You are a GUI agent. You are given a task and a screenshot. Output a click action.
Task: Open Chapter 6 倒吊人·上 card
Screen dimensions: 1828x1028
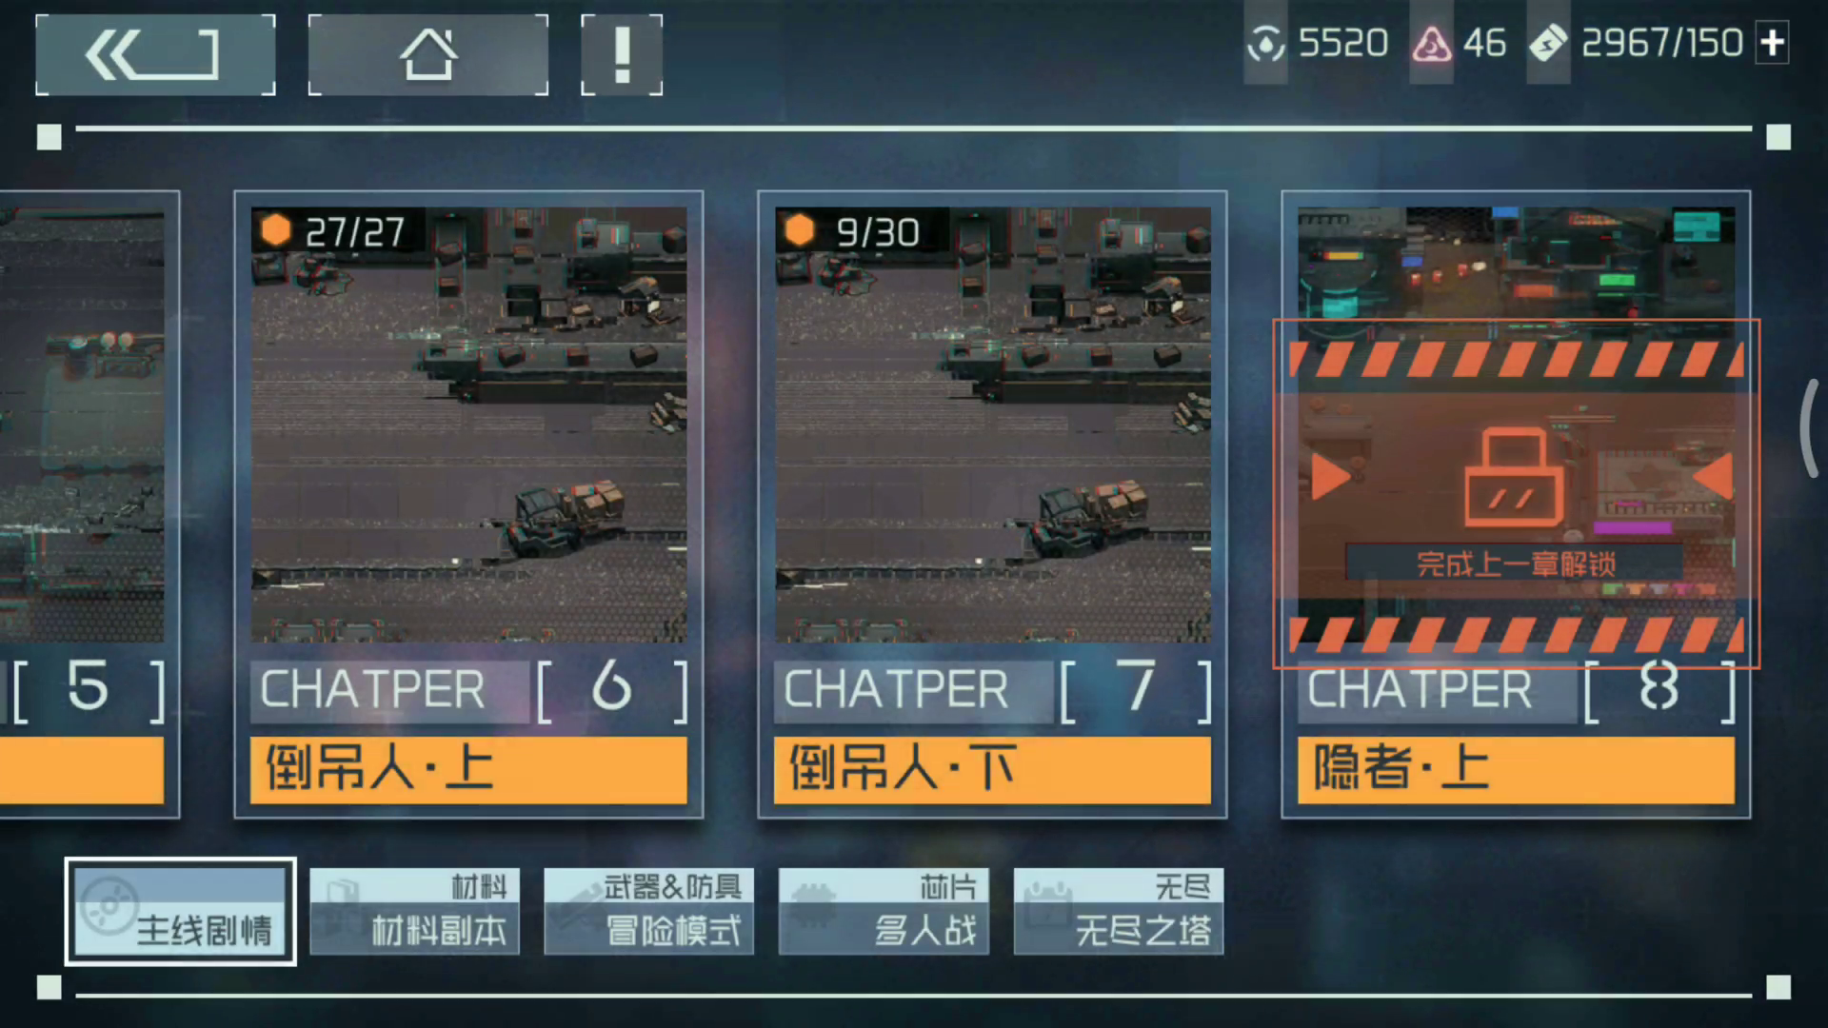(x=468, y=504)
